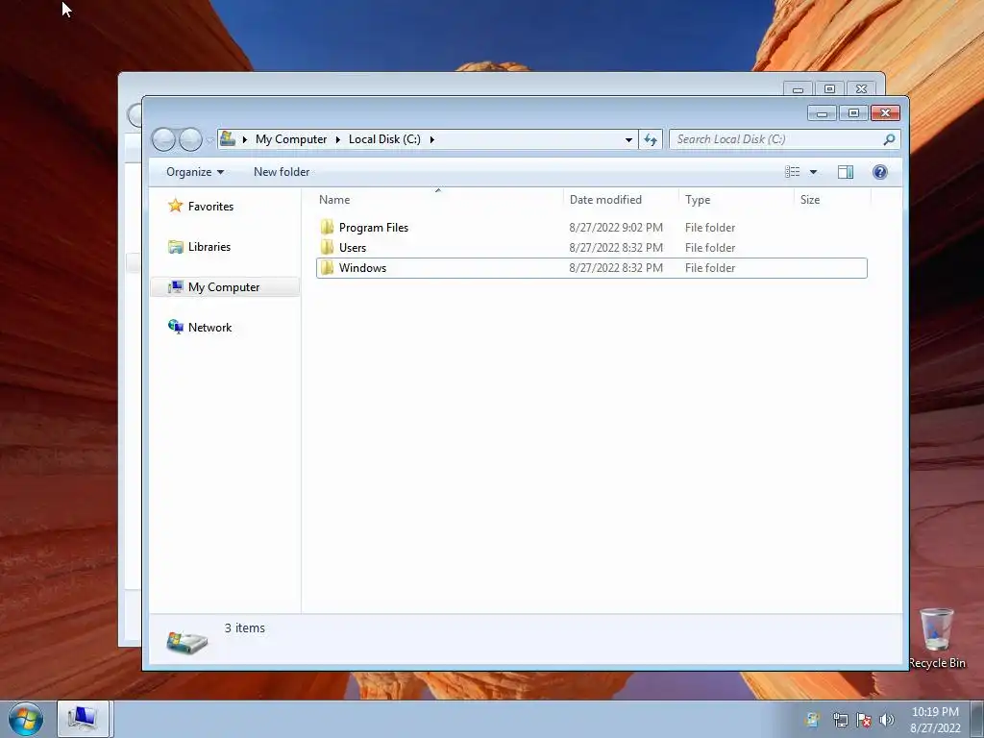Refresh the Local Disk (C:) view
Image resolution: width=984 pixels, height=738 pixels.
651,139
